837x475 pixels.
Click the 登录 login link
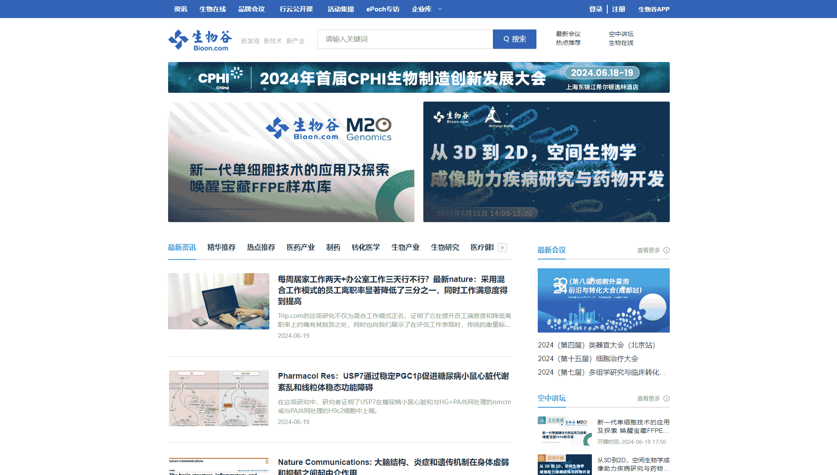596,9
